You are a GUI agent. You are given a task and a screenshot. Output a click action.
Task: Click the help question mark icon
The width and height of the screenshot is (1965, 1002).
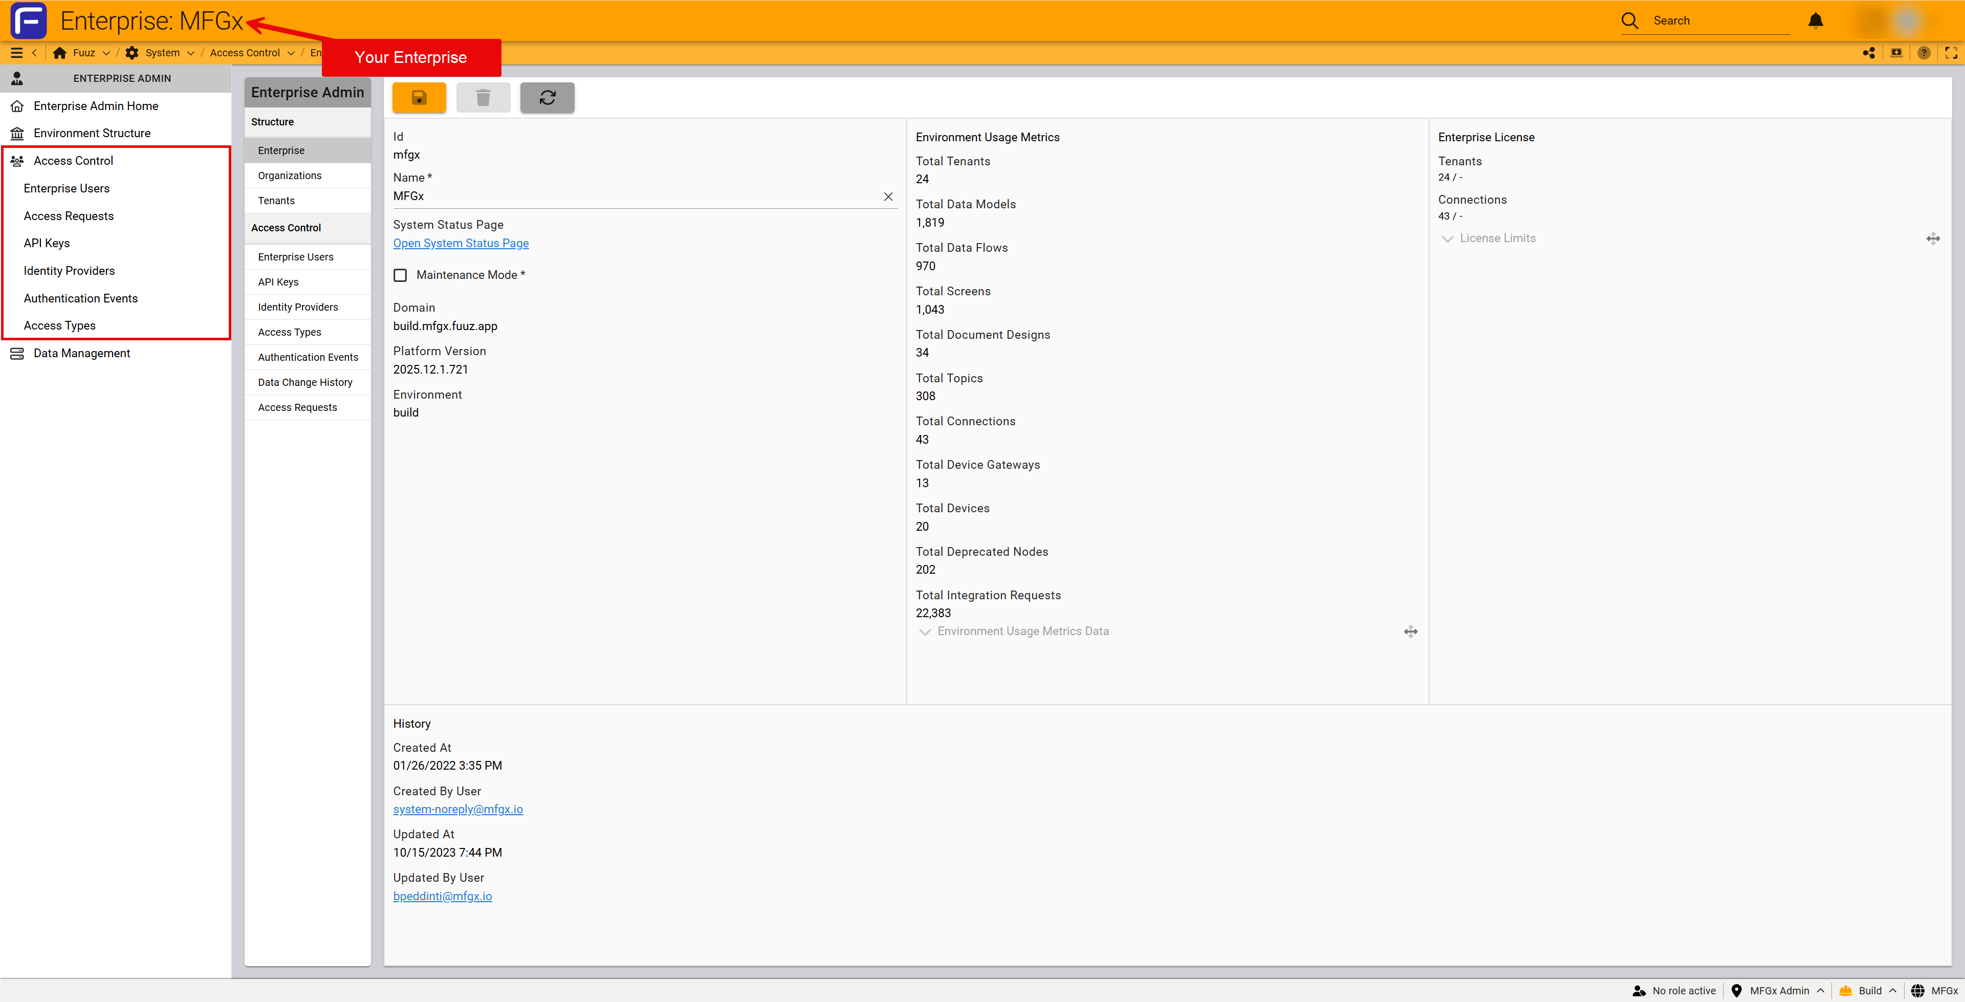(1924, 53)
